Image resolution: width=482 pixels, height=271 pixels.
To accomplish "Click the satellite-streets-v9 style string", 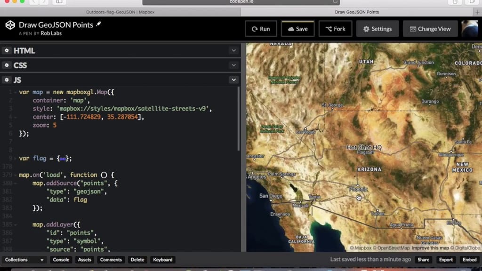I will point(133,109).
